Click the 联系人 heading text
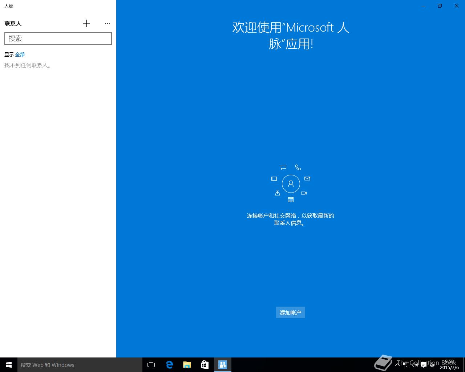The image size is (465, 372). [x=13, y=24]
